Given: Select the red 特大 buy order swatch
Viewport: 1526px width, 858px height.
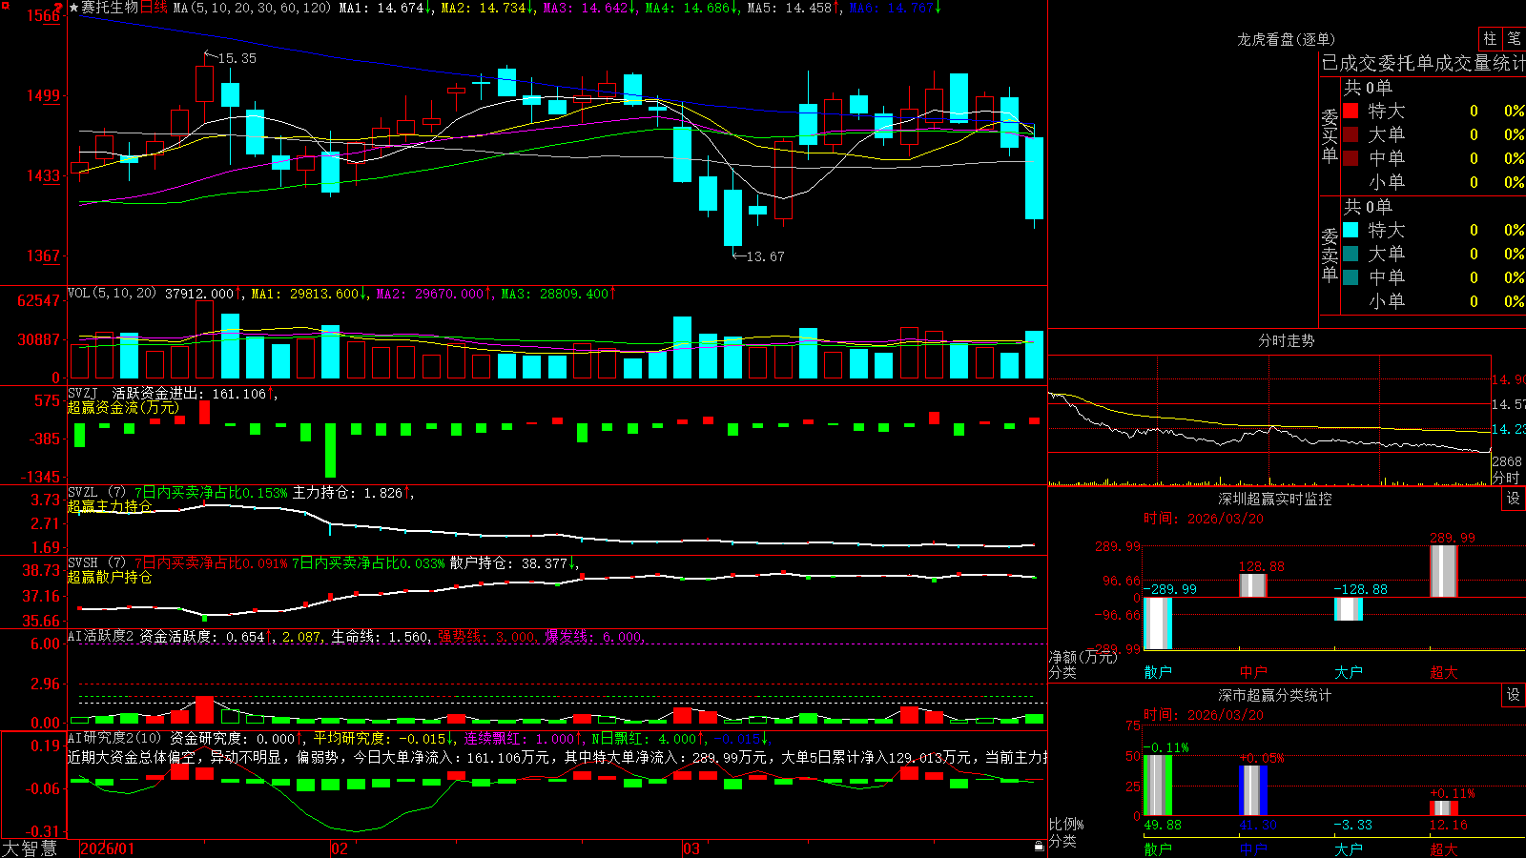Looking at the screenshot, I should 1351,111.
